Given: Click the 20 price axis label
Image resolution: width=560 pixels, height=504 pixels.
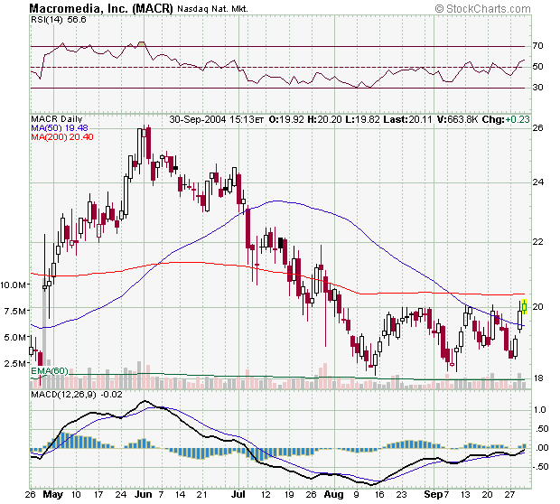Looking at the screenshot, I should tap(537, 307).
